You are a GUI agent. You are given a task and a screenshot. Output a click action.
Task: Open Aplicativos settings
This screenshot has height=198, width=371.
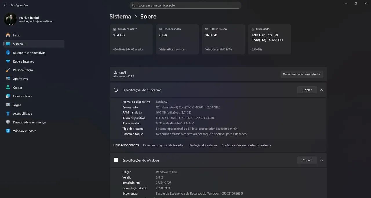[20, 79]
